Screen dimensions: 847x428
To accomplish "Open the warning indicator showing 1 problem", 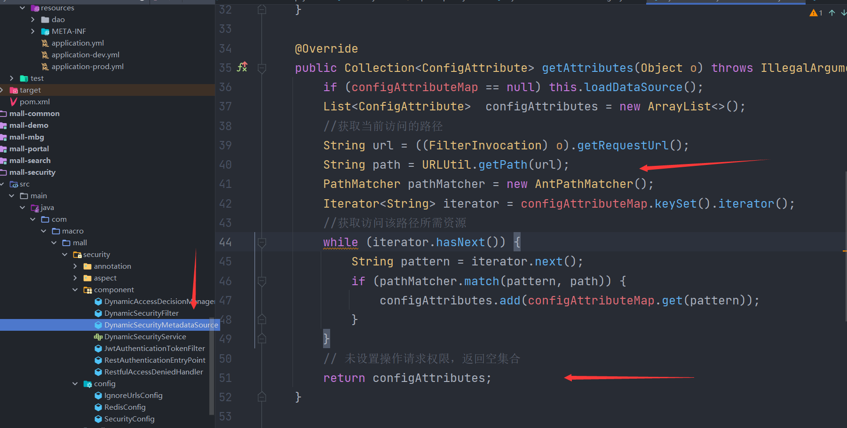I will (816, 13).
